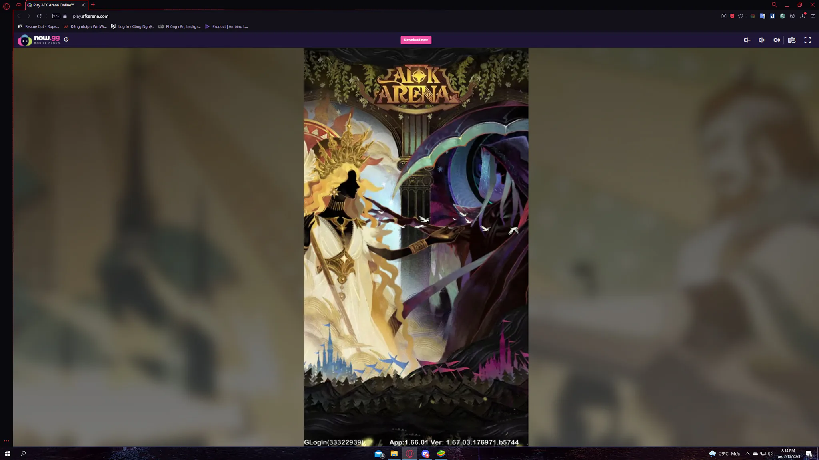Enter now.gg fullscreen mode
Image resolution: width=819 pixels, height=460 pixels.
click(807, 40)
